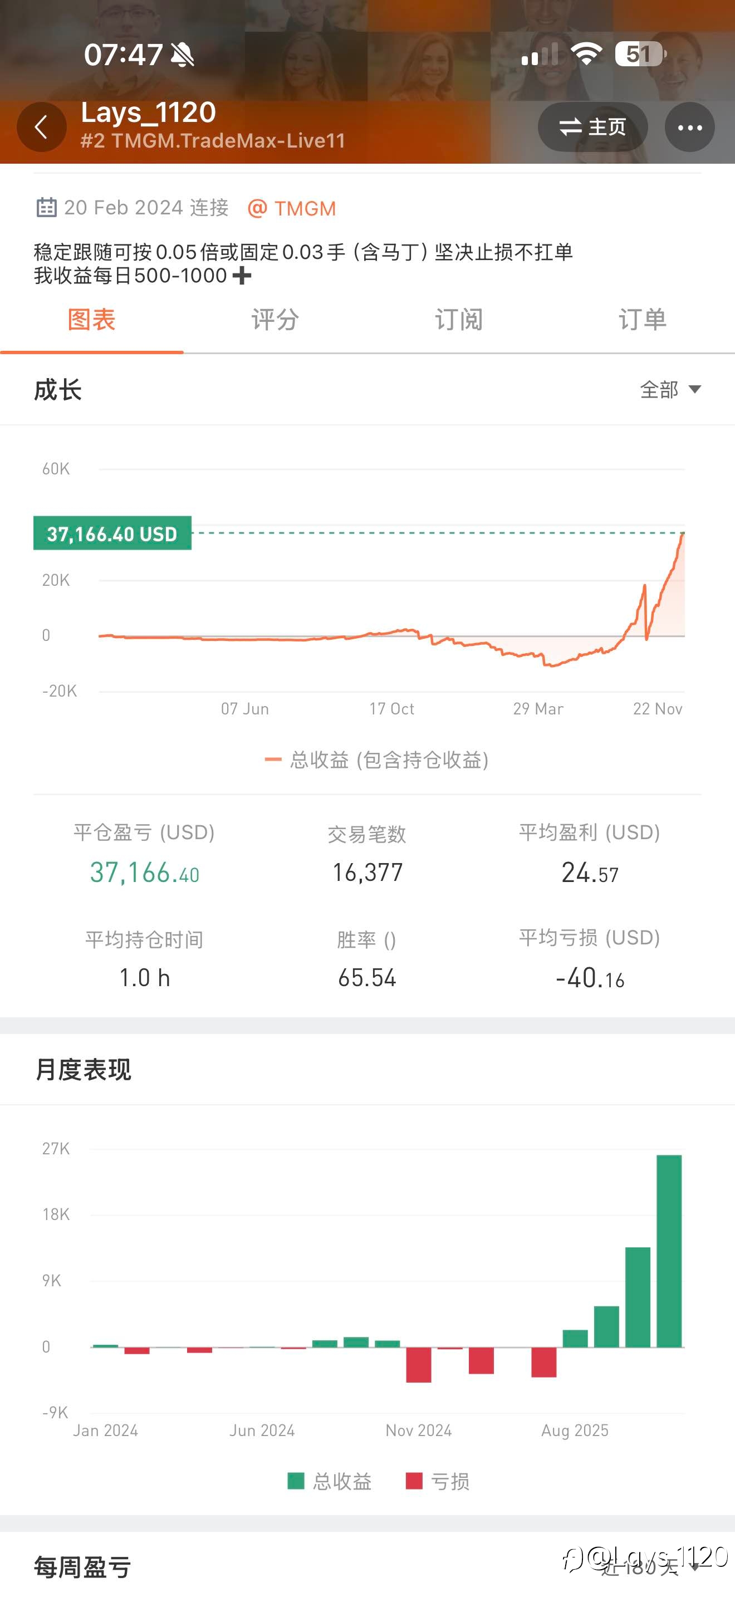Tap the calendar icon beside connection date

46,207
